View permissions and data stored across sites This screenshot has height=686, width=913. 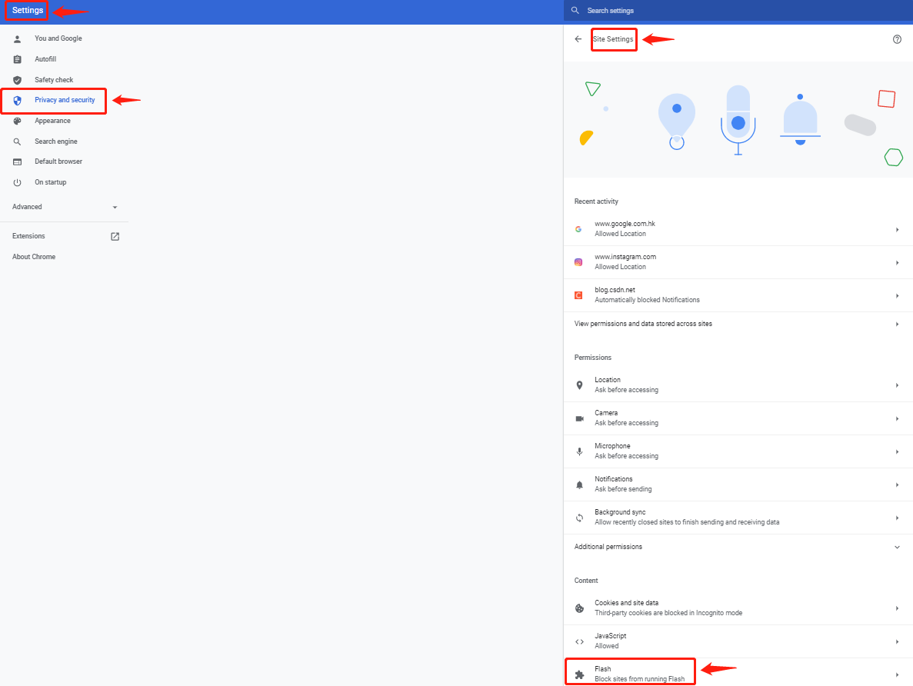point(643,324)
